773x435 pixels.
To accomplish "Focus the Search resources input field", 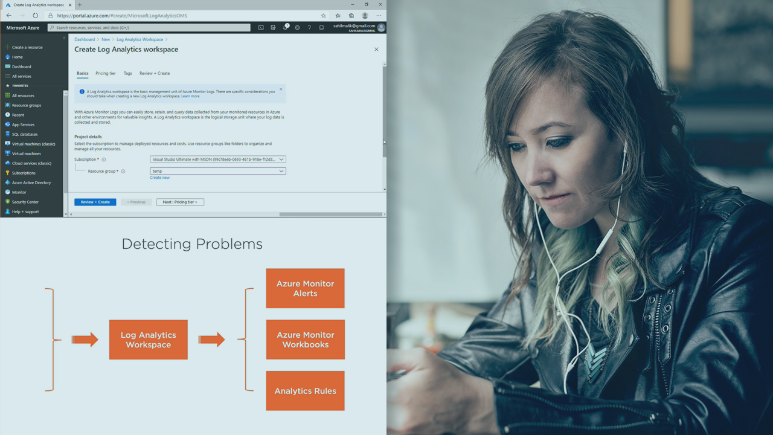I will (151, 28).
